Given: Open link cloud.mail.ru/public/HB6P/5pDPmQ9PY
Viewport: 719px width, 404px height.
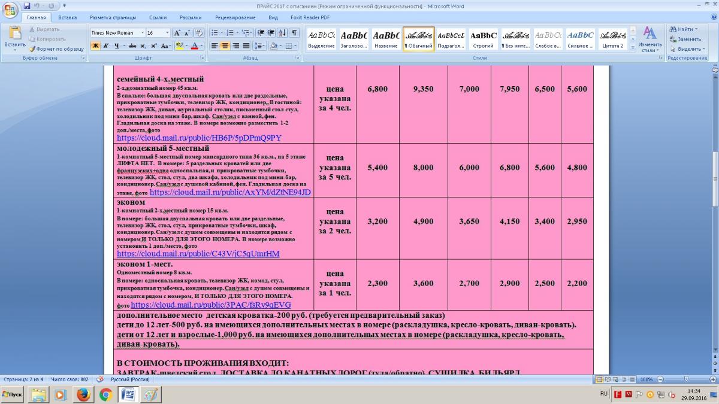Looking at the screenshot, I should (199, 138).
